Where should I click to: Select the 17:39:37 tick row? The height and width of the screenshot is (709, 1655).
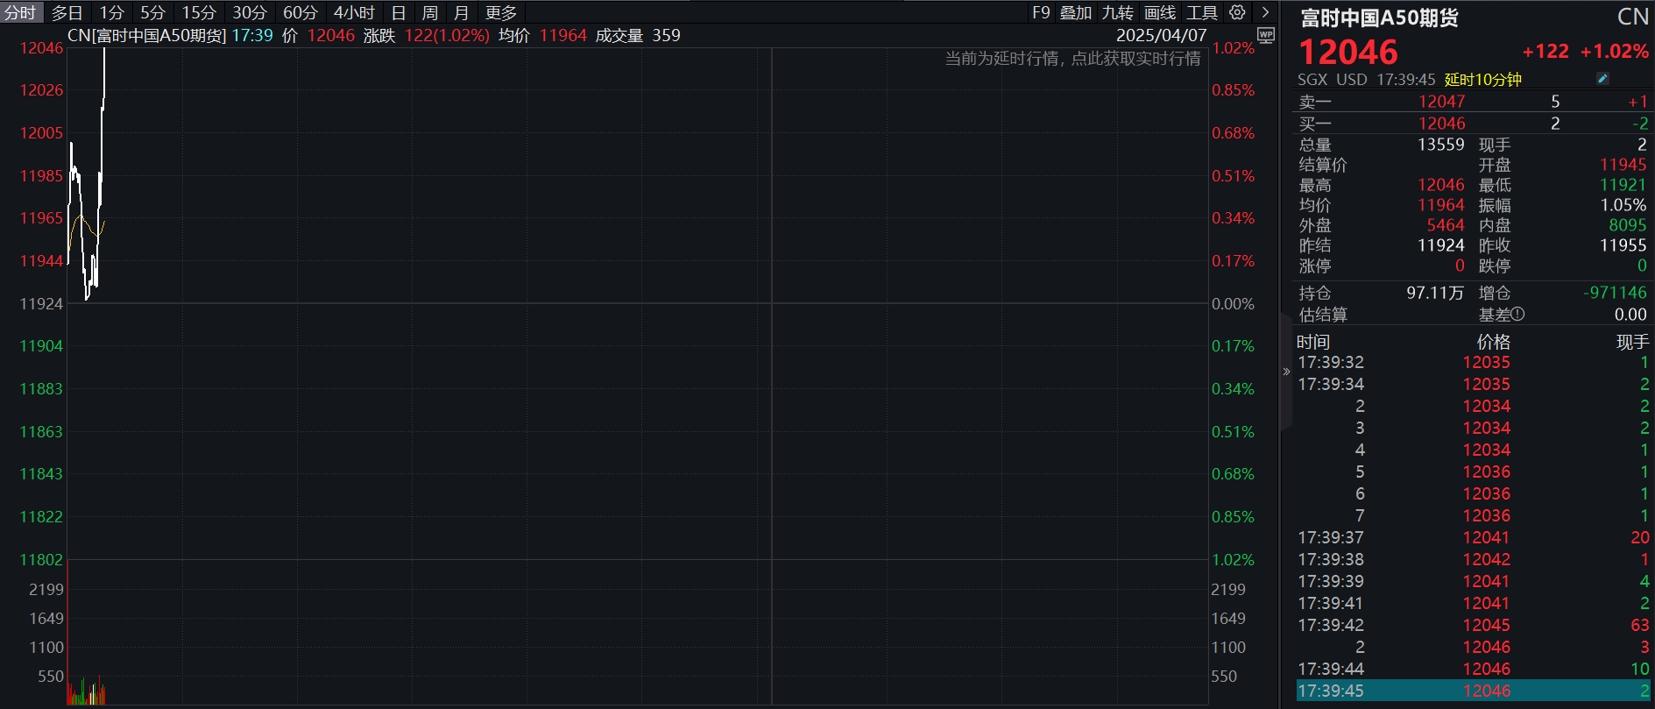point(1474,537)
